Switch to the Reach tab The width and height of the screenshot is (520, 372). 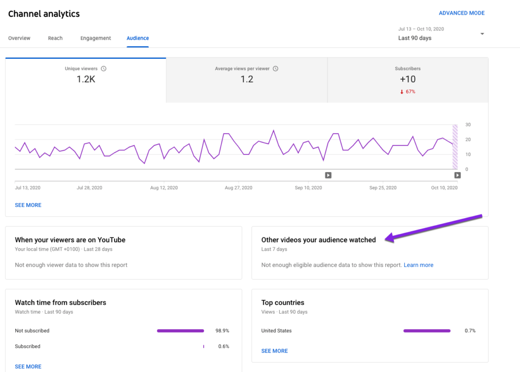click(x=55, y=38)
